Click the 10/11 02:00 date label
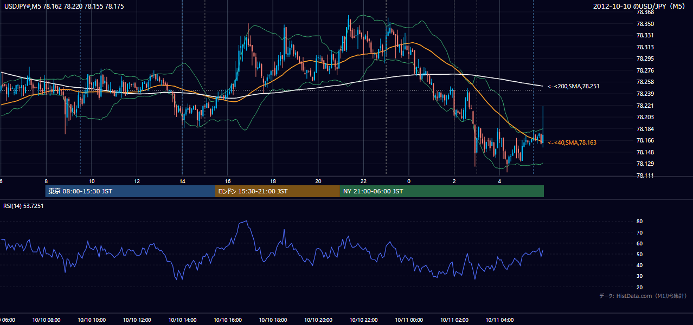Image resolution: width=693 pixels, height=325 pixels. [454, 320]
